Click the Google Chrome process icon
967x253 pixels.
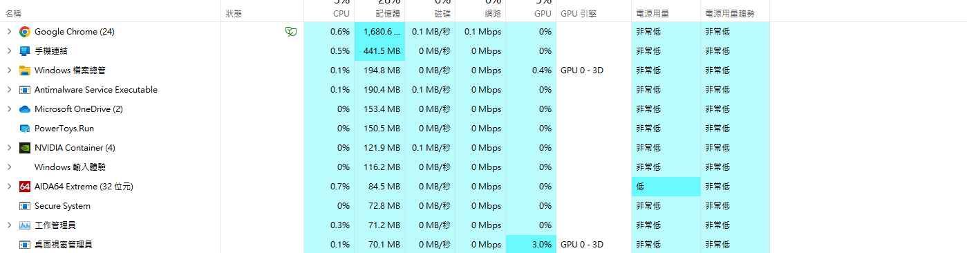tap(25, 32)
